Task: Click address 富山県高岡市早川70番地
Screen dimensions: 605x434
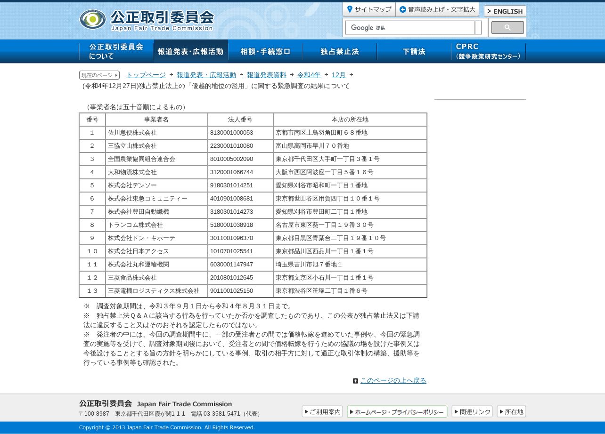Action: (312, 146)
